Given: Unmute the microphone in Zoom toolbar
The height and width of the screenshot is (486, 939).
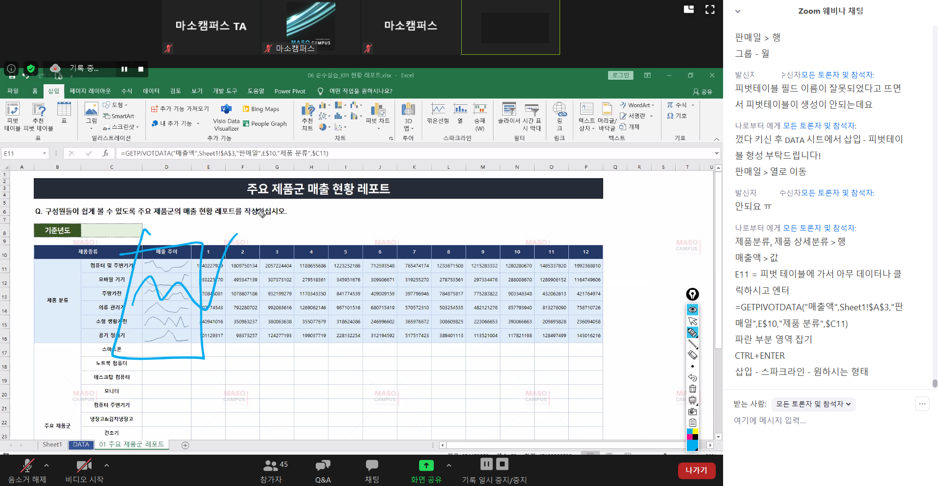Looking at the screenshot, I should [x=27, y=471].
